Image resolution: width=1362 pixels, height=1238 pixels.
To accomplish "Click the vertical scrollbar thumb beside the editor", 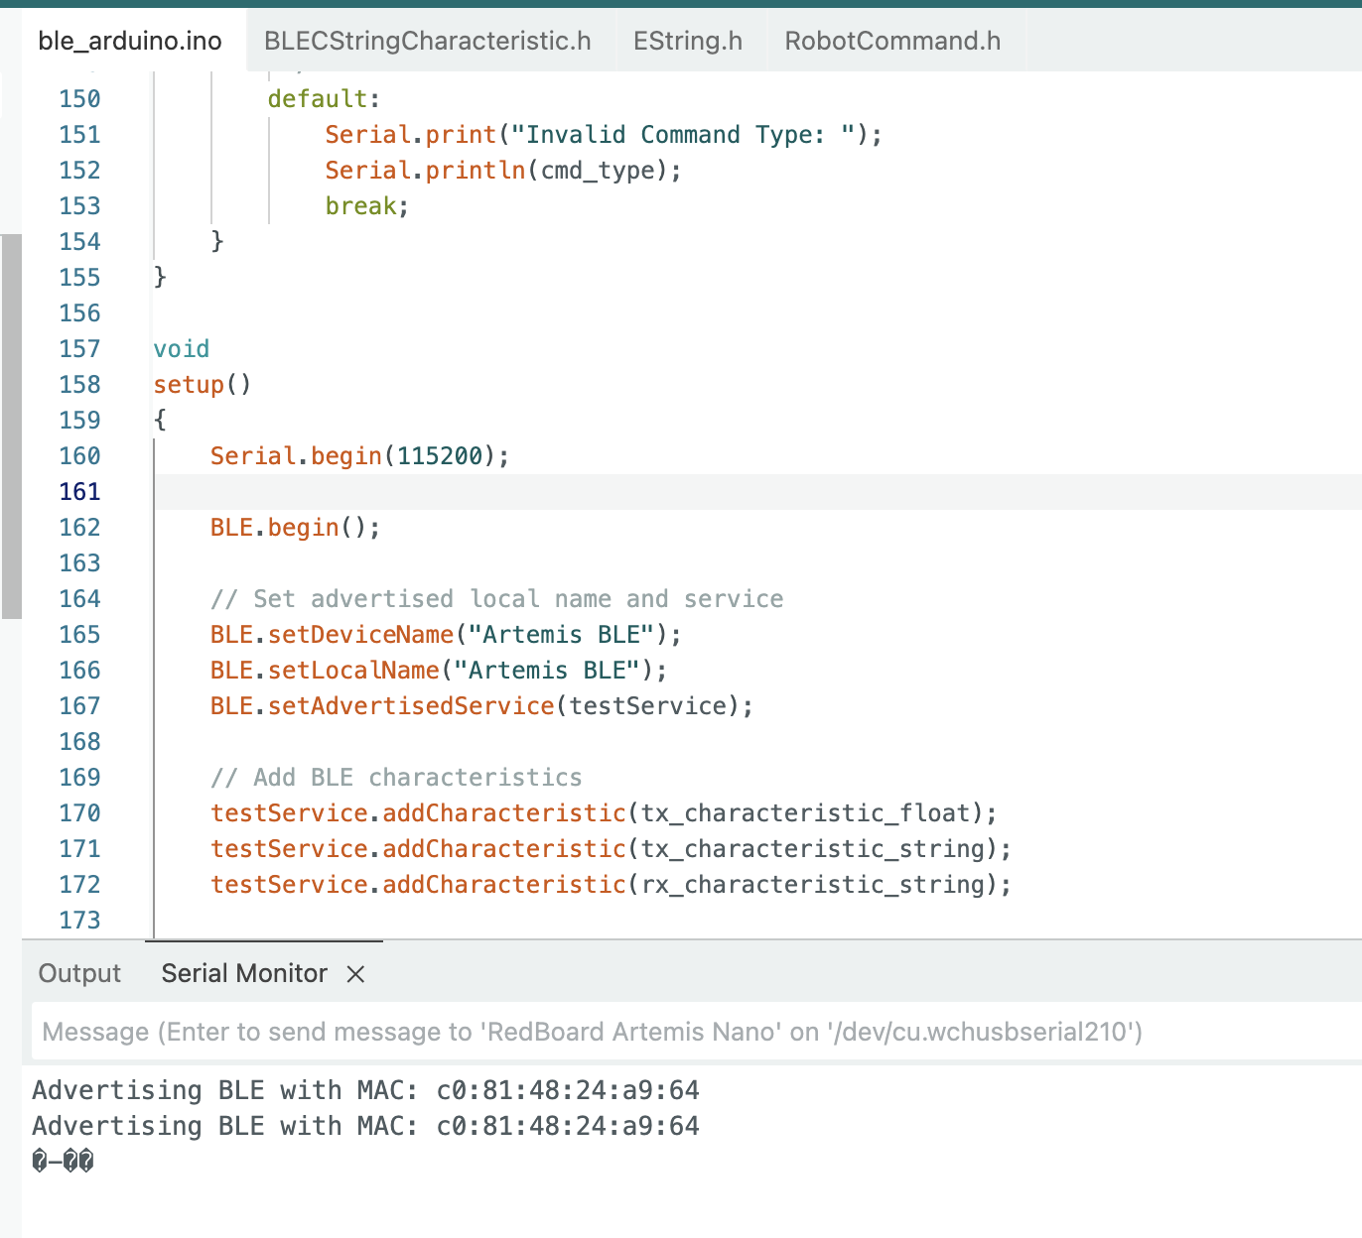I will point(11,427).
